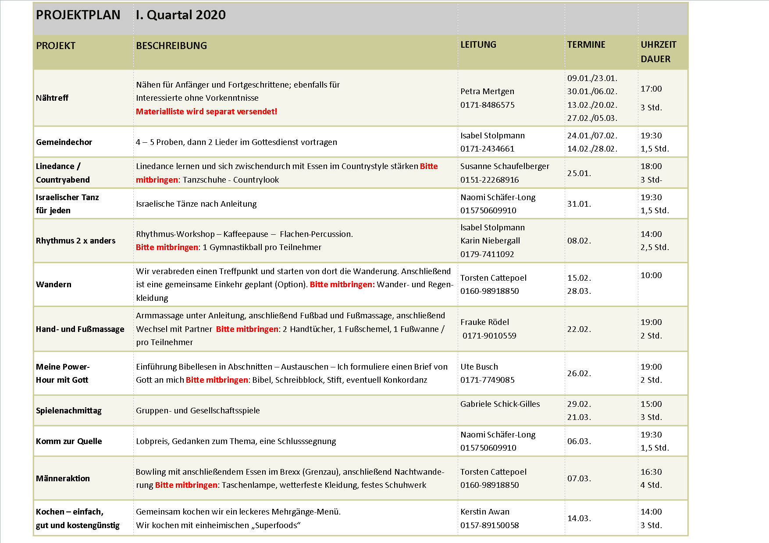Select the LEITUNG column header

(x=478, y=45)
